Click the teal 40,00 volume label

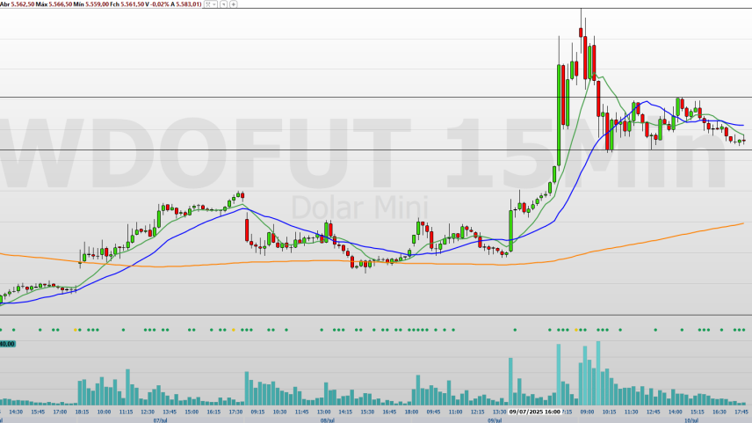tap(7, 344)
